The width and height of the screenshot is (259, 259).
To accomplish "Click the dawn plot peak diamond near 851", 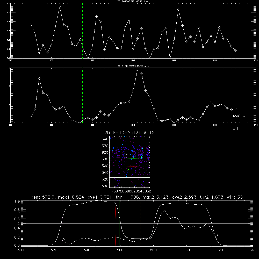I will 178,10.
